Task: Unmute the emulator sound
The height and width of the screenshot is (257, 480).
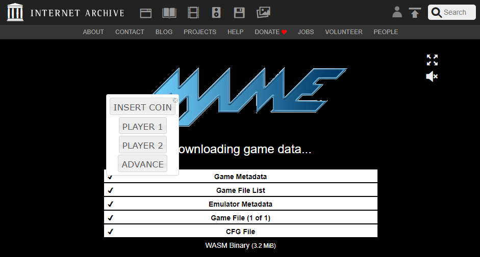Action: (x=432, y=76)
